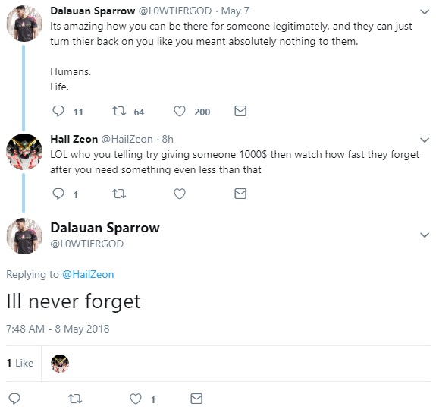Open more options chevron on May 7 tweet
The height and width of the screenshot is (413, 436).
pos(425,12)
